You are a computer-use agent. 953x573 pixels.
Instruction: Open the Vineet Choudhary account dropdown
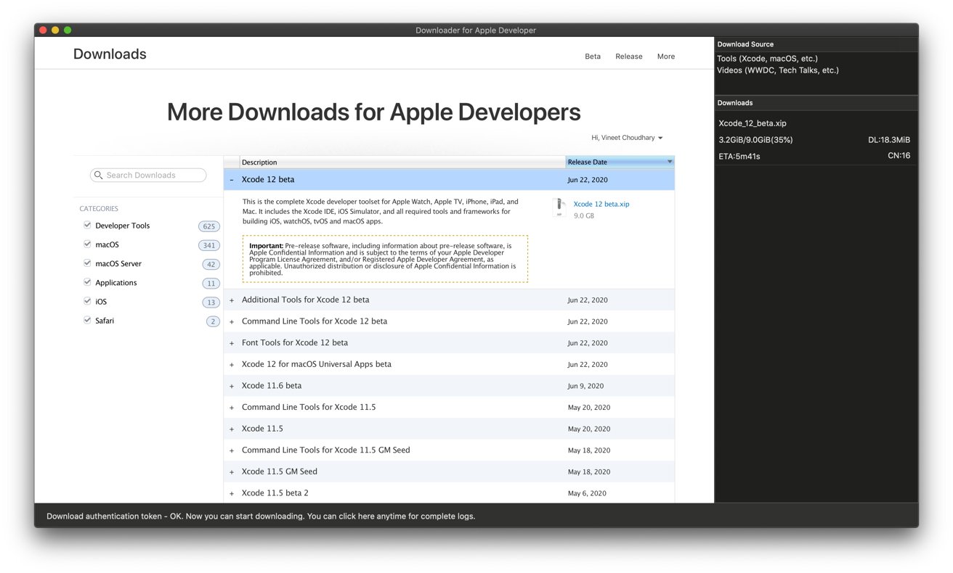click(x=627, y=138)
